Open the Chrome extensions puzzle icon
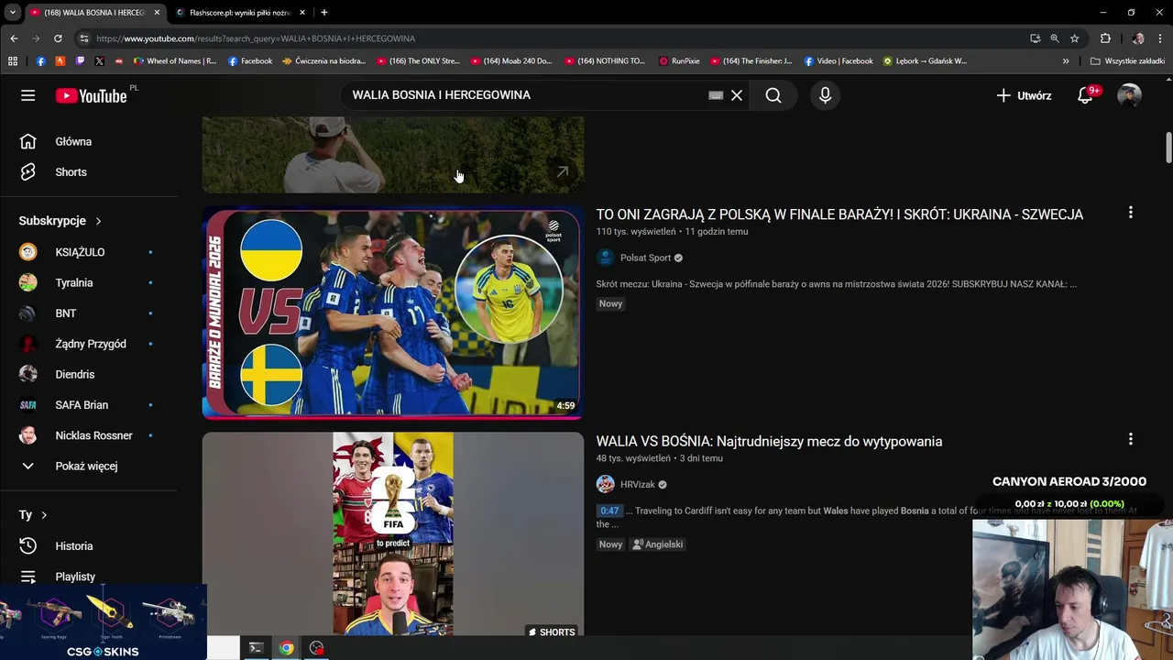The width and height of the screenshot is (1173, 660). pos(1105,38)
